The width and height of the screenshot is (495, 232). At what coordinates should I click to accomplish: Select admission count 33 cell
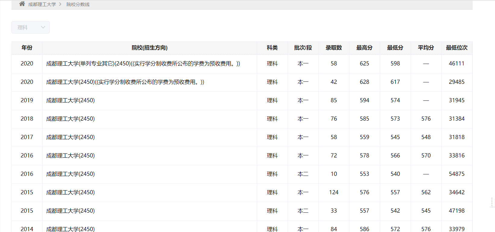(x=334, y=211)
